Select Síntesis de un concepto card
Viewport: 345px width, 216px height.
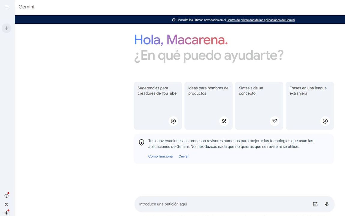click(x=259, y=106)
